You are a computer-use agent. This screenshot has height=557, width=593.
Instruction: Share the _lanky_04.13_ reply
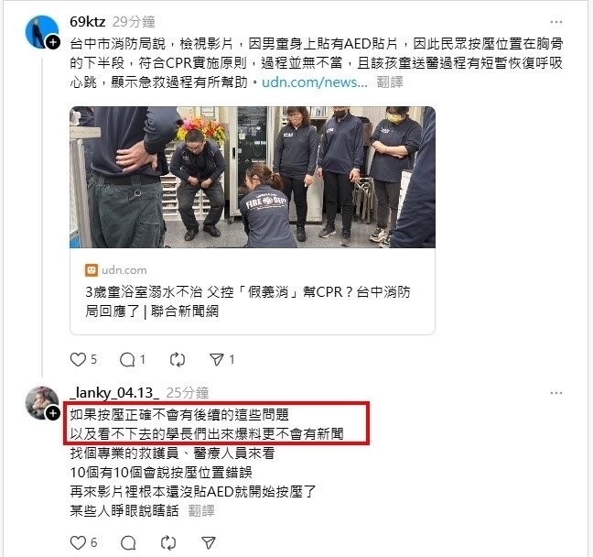pos(209,542)
